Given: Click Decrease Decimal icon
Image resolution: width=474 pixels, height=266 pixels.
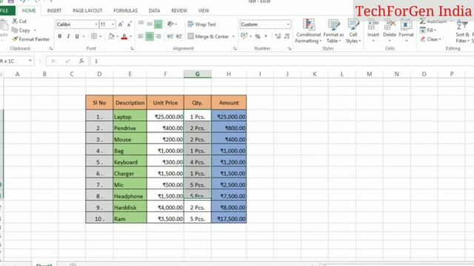Looking at the screenshot, I should (287, 36).
